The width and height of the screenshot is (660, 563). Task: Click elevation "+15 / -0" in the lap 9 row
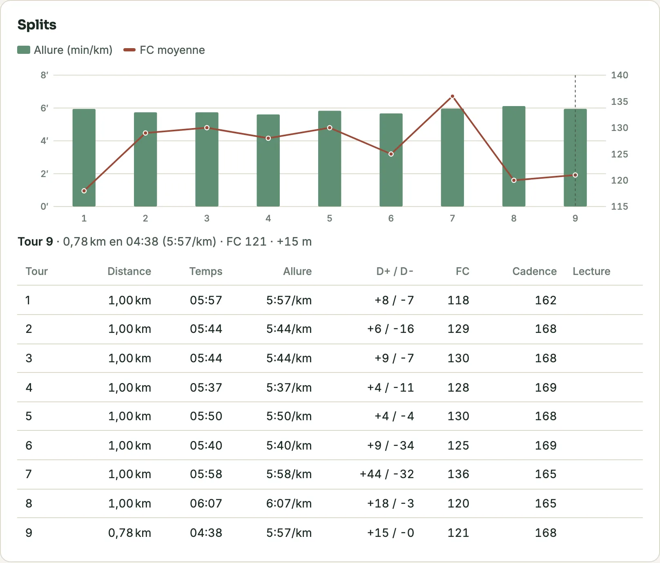(390, 533)
